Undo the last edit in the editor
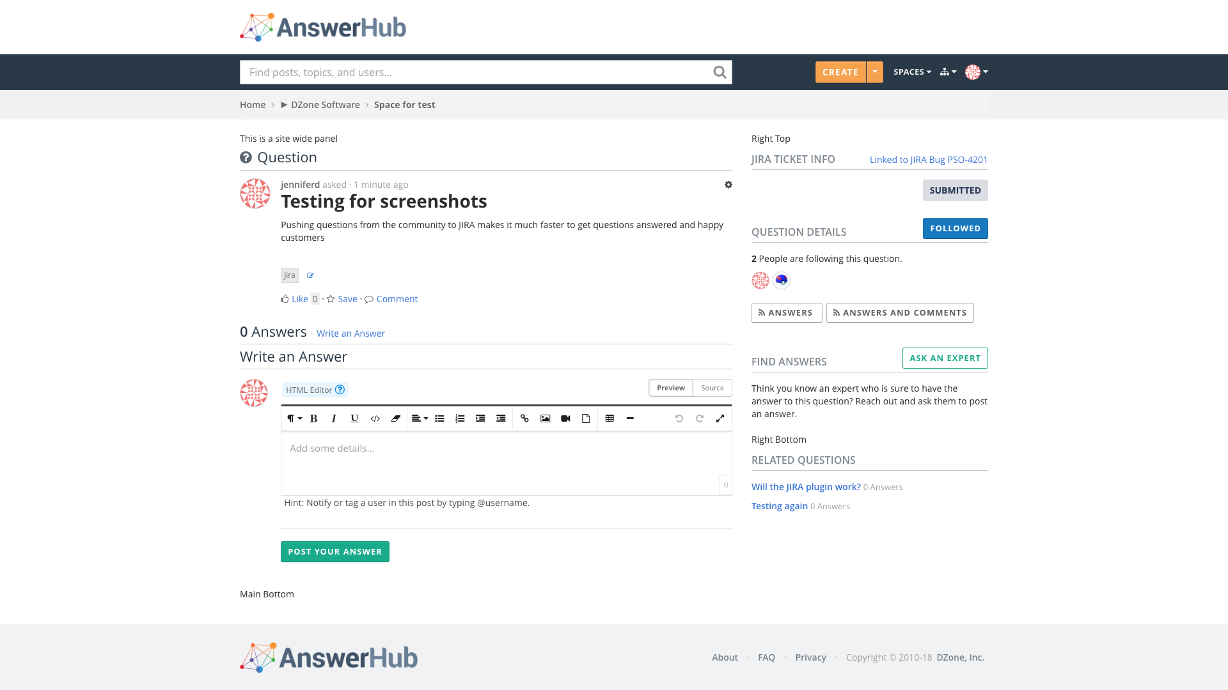The height and width of the screenshot is (690, 1228). [679, 418]
